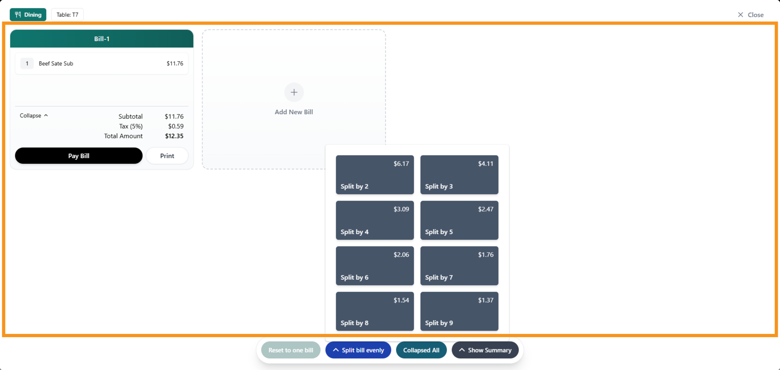Open the Dining mode menu
780x370 pixels.
pyautogui.click(x=28, y=14)
